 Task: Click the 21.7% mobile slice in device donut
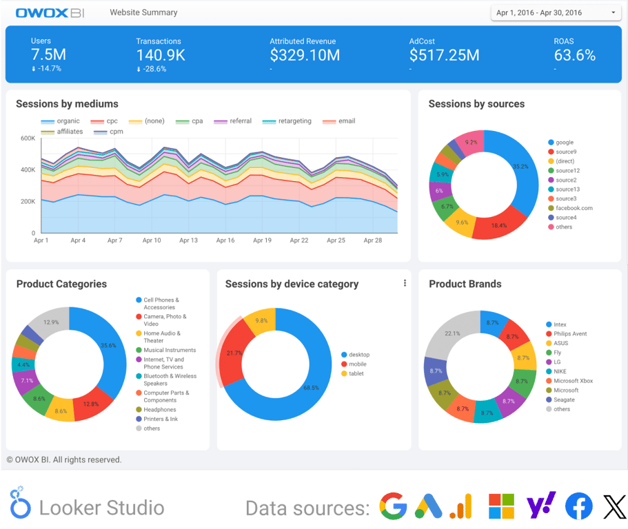(234, 353)
